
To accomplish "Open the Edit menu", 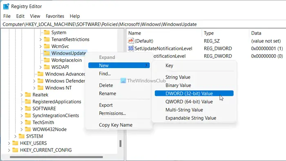I will coord(20,16).
